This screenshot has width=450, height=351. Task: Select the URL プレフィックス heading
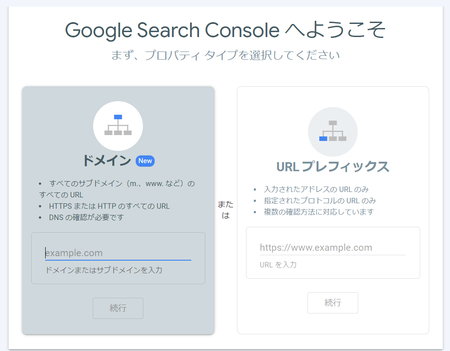(332, 167)
